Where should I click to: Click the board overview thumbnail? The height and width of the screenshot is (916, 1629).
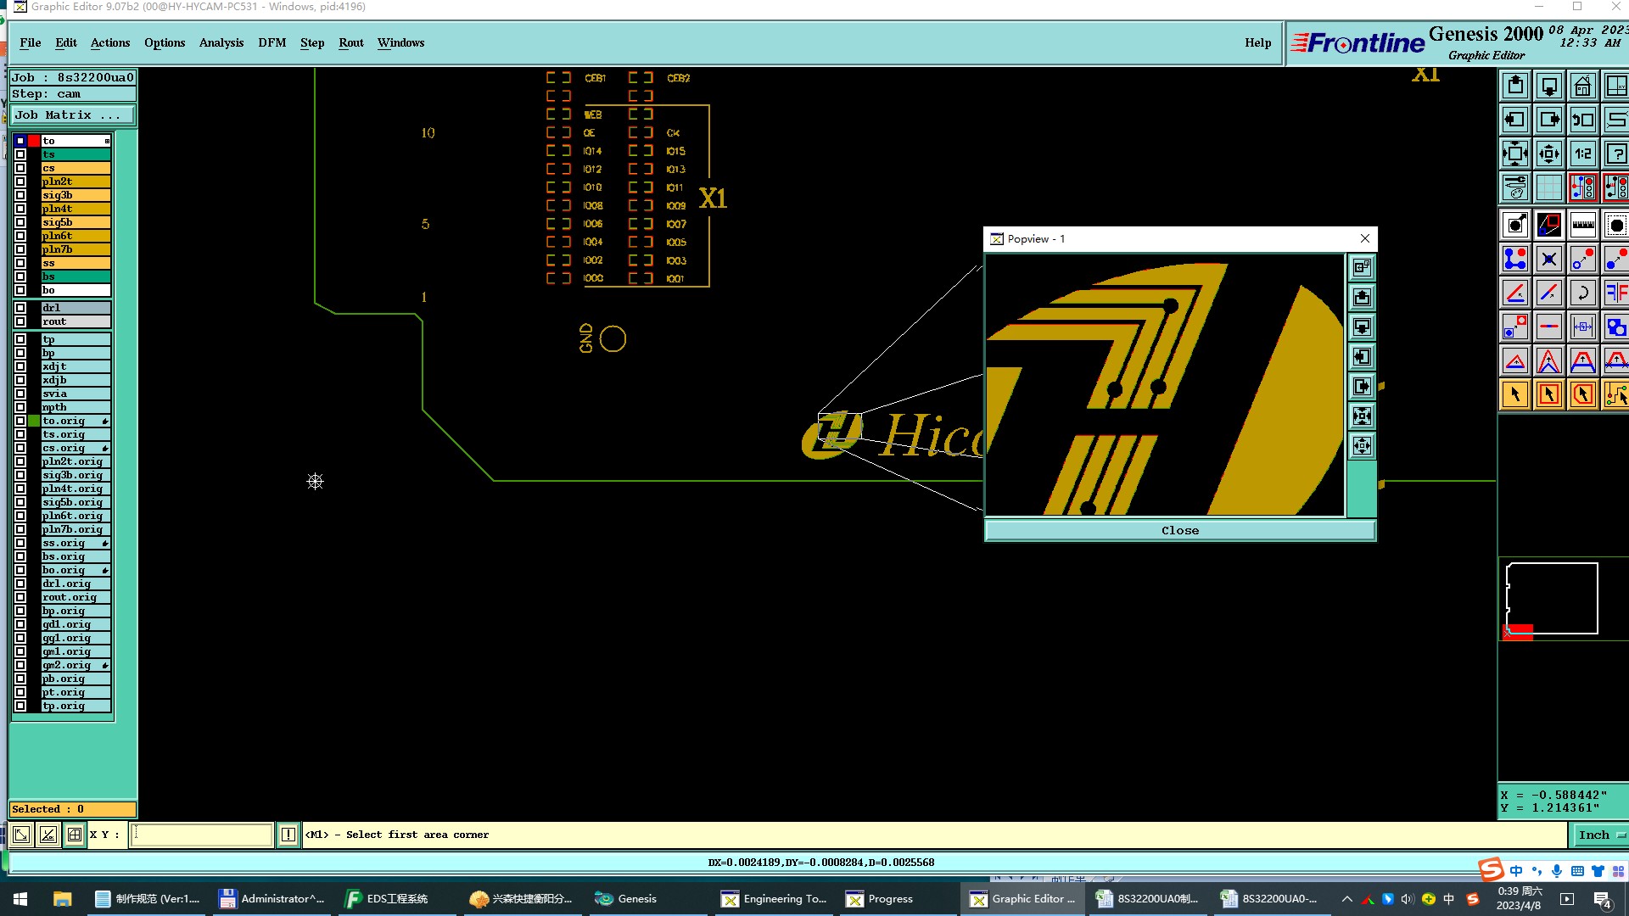click(x=1552, y=599)
